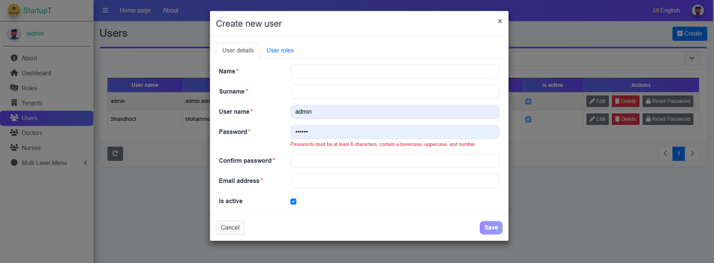Select Users in the sidebar
714x263 pixels.
tap(46, 118)
